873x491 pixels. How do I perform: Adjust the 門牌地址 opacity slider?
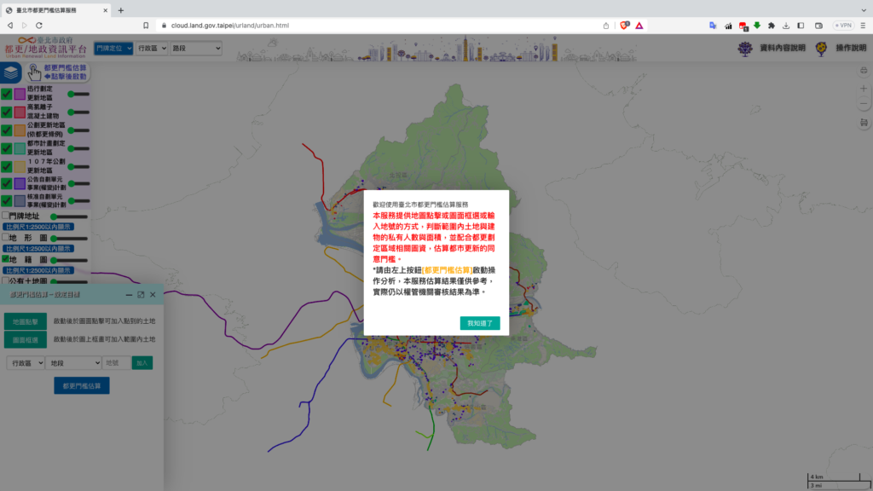[69, 217]
